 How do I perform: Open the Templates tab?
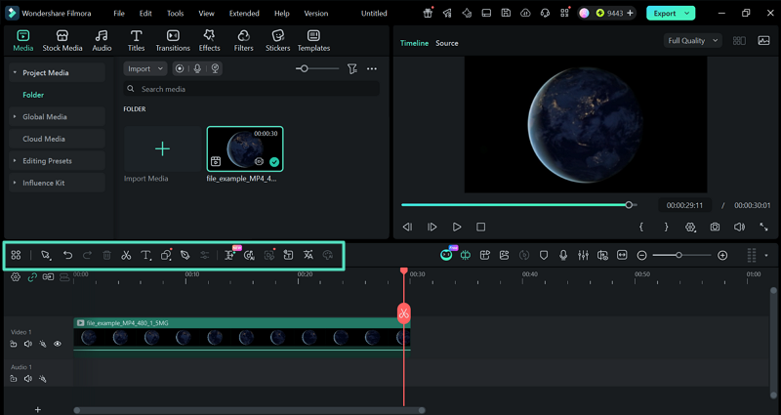pyautogui.click(x=313, y=41)
